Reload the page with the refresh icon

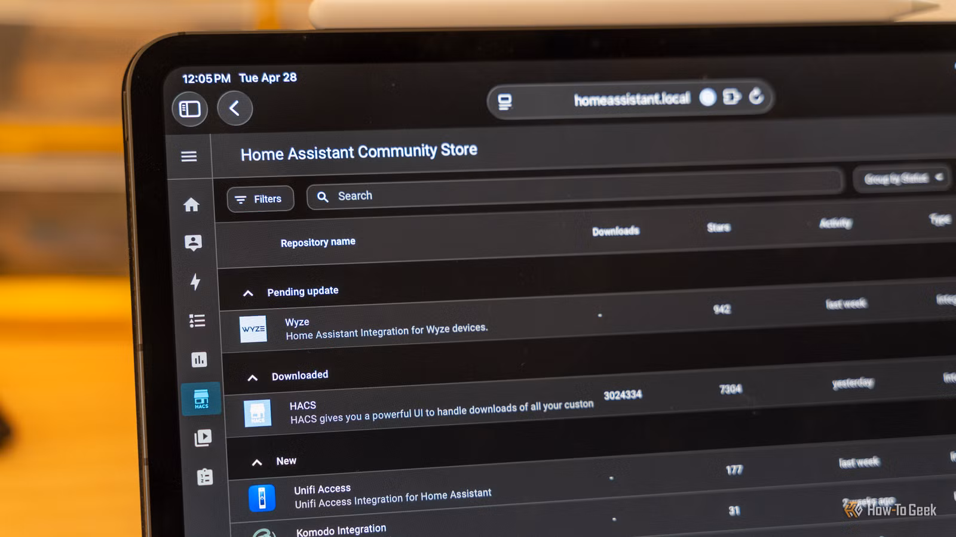[756, 95]
